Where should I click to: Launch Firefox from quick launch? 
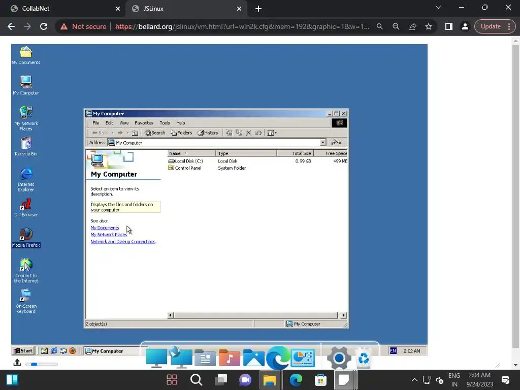click(x=73, y=351)
